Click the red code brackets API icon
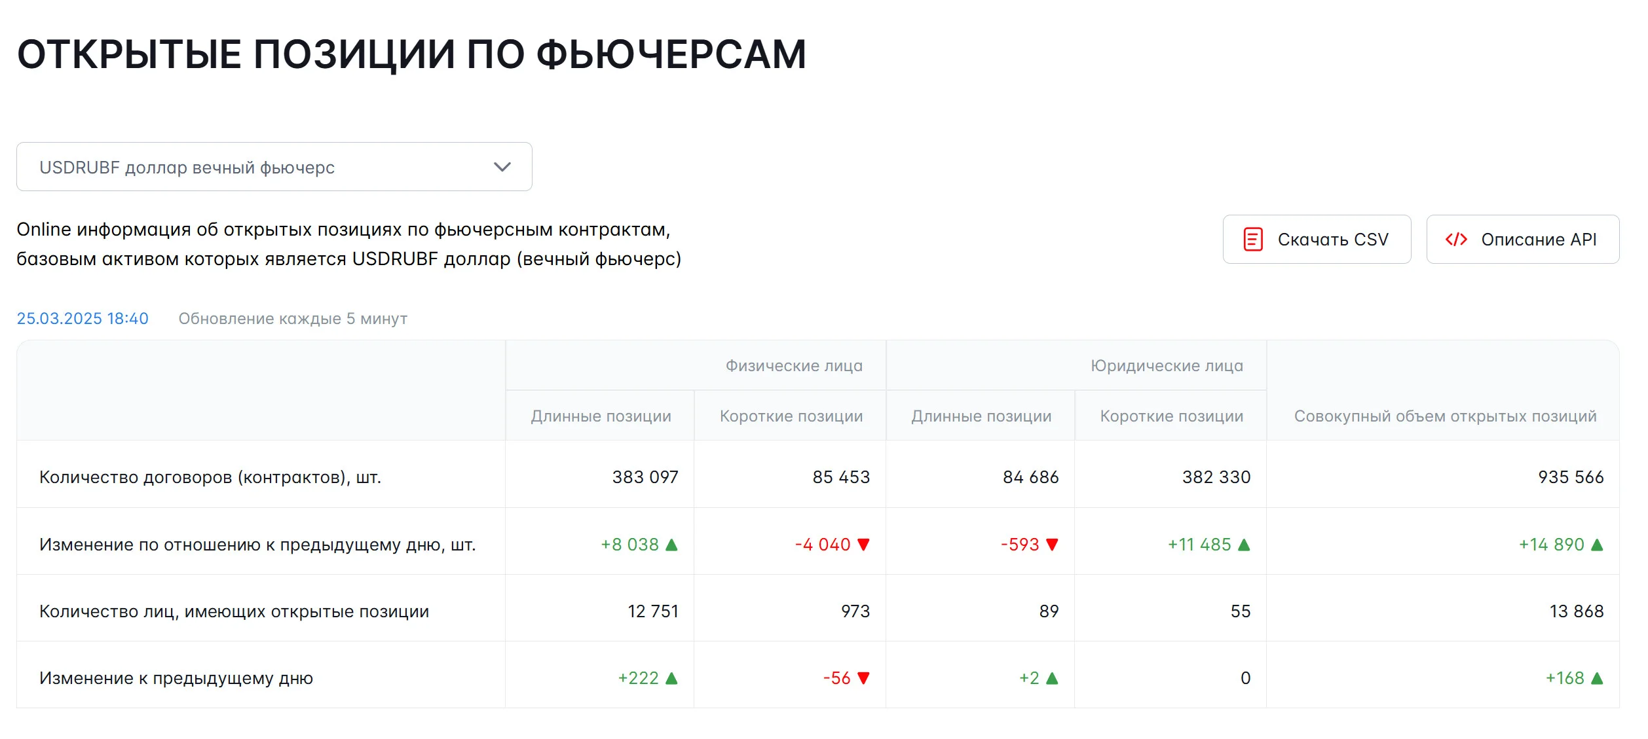This screenshot has height=739, width=1648. [x=1456, y=240]
